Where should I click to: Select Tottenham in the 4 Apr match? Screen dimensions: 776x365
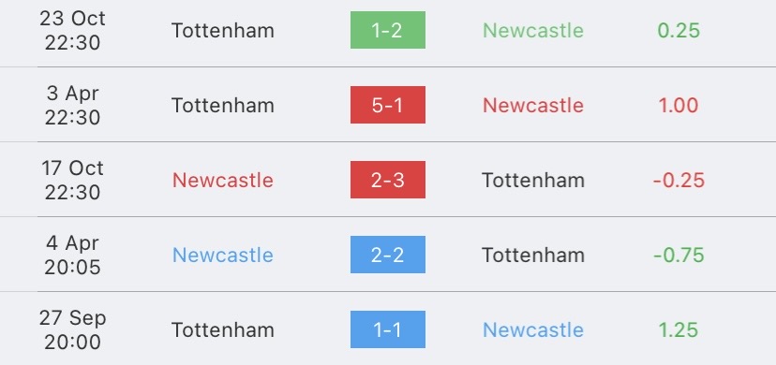coord(533,255)
